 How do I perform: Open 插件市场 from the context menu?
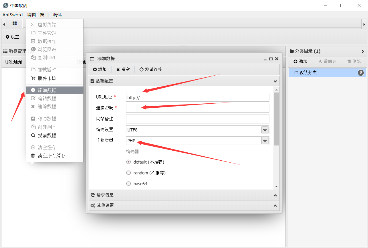55,78
